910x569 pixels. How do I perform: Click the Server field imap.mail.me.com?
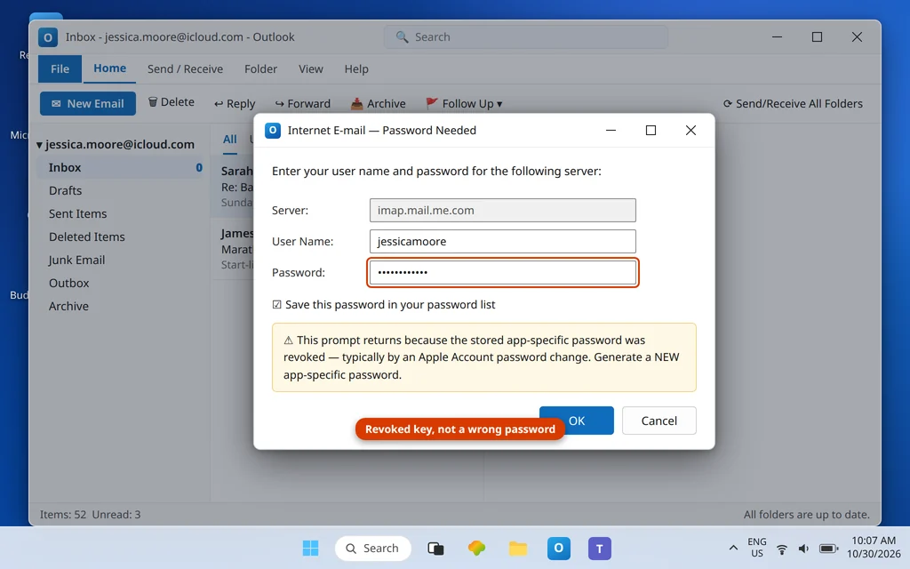pos(503,210)
